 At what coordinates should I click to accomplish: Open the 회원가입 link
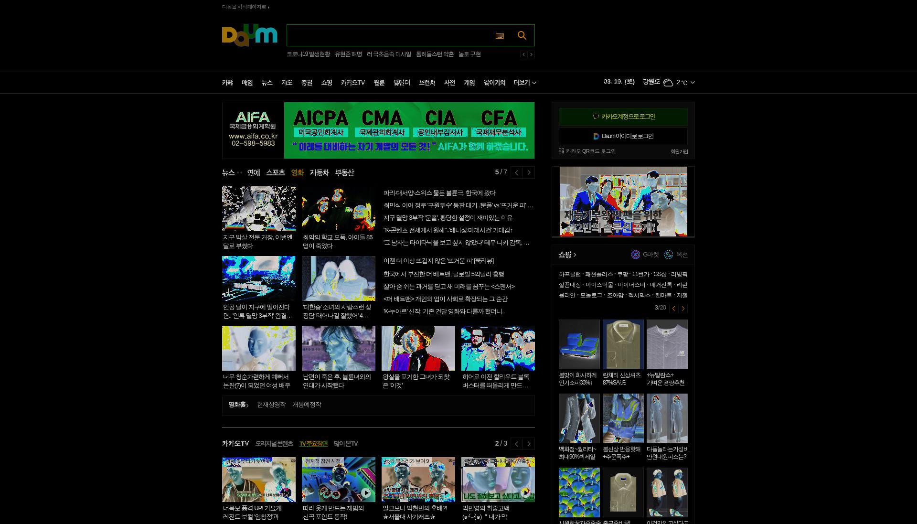[679, 151]
